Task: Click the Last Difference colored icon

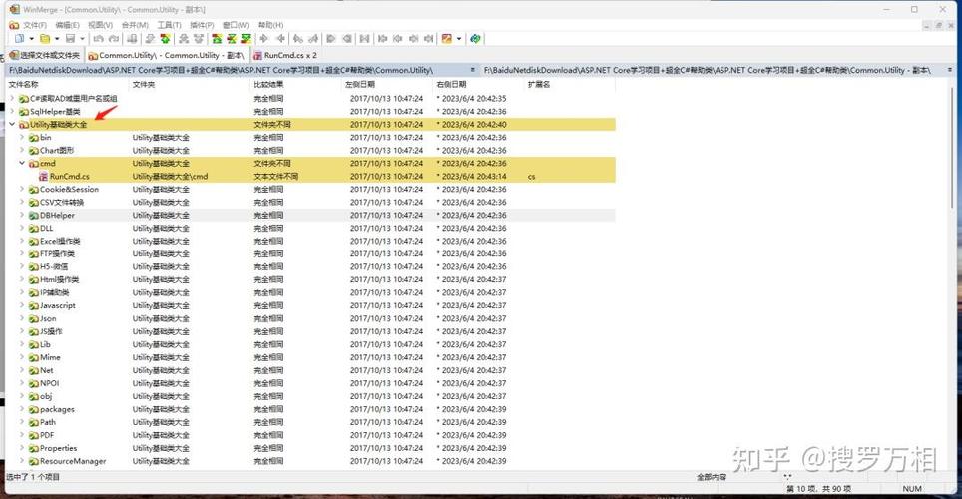Action: (x=246, y=39)
